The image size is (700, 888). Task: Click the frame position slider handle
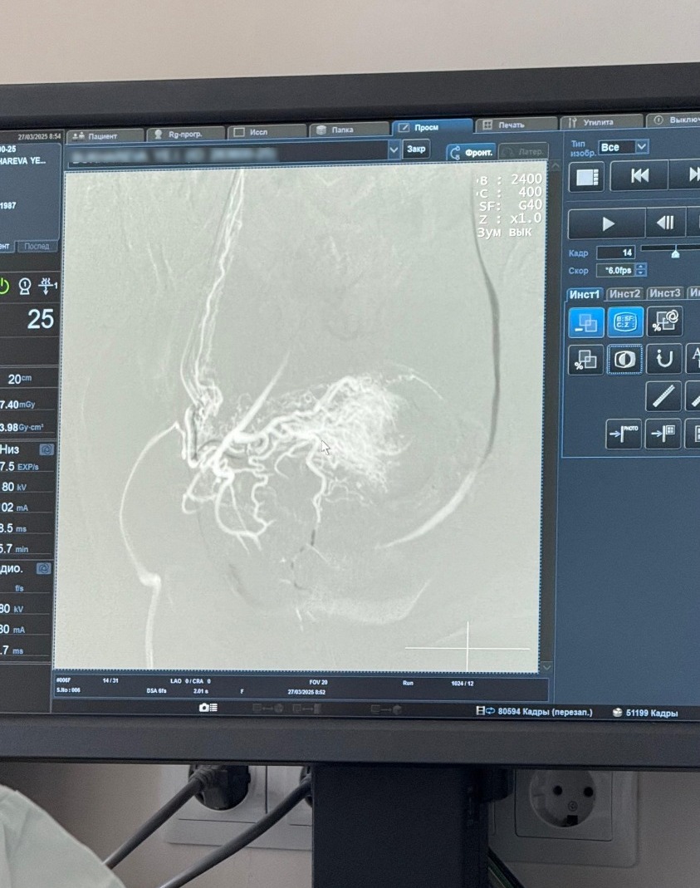click(675, 252)
